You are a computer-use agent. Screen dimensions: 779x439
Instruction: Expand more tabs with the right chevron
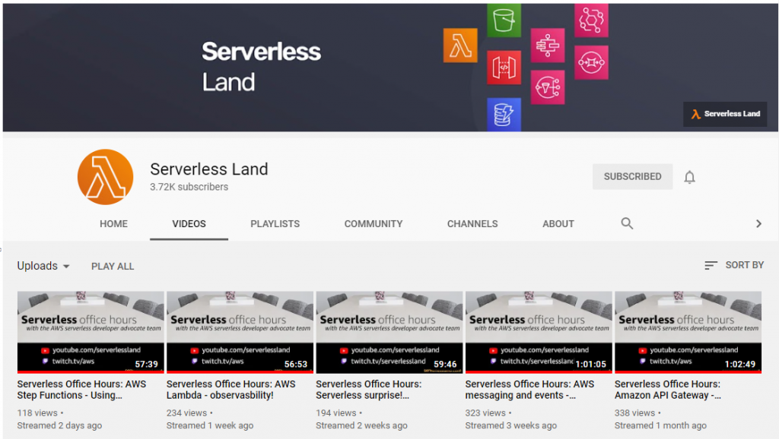(x=758, y=223)
